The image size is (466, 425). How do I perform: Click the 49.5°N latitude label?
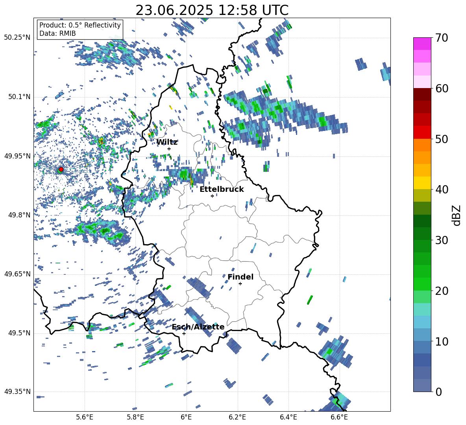pyautogui.click(x=20, y=333)
